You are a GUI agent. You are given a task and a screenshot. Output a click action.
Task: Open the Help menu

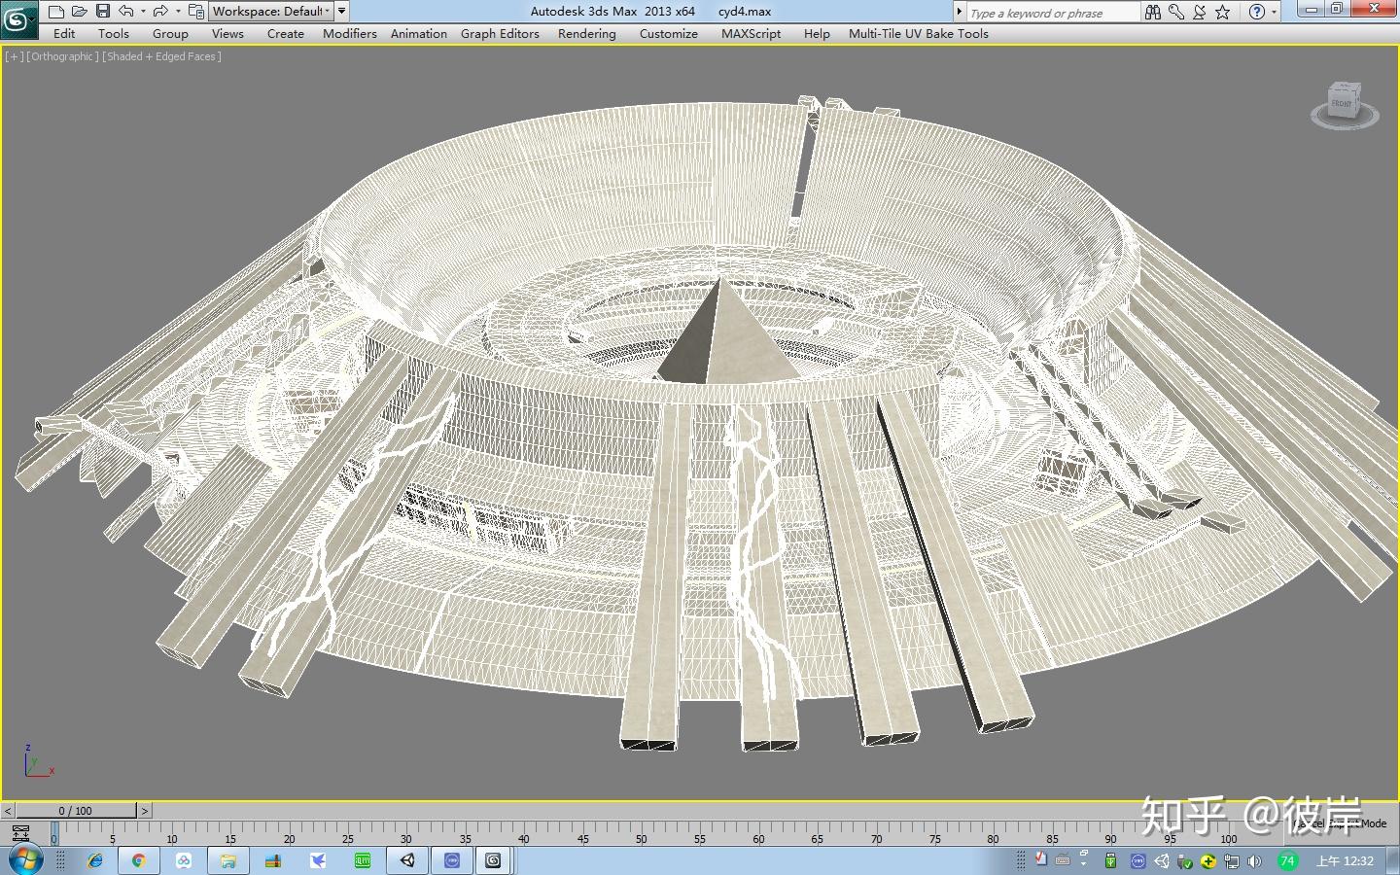point(817,33)
